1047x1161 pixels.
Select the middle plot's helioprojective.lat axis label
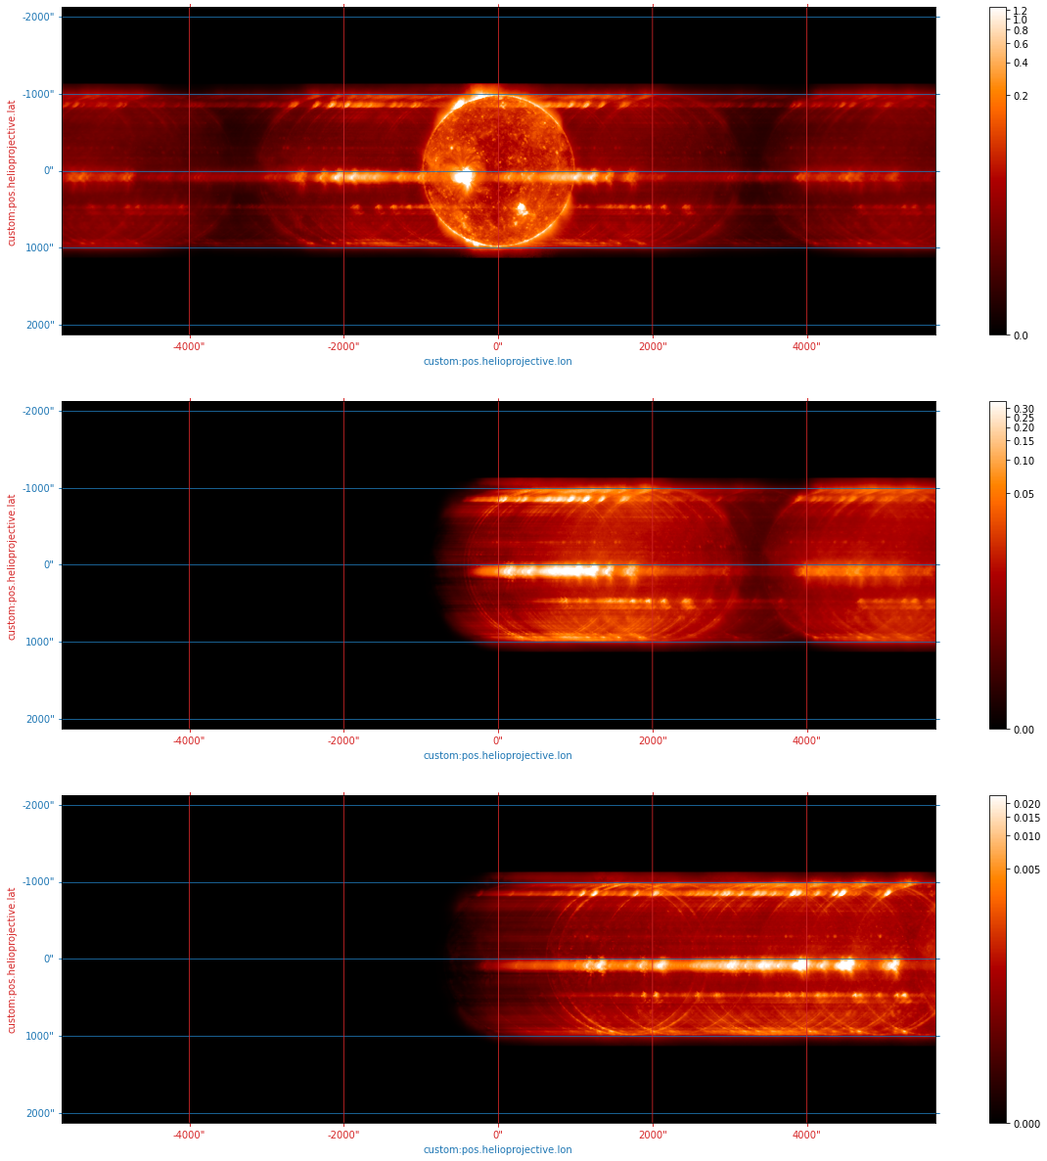point(11,567)
